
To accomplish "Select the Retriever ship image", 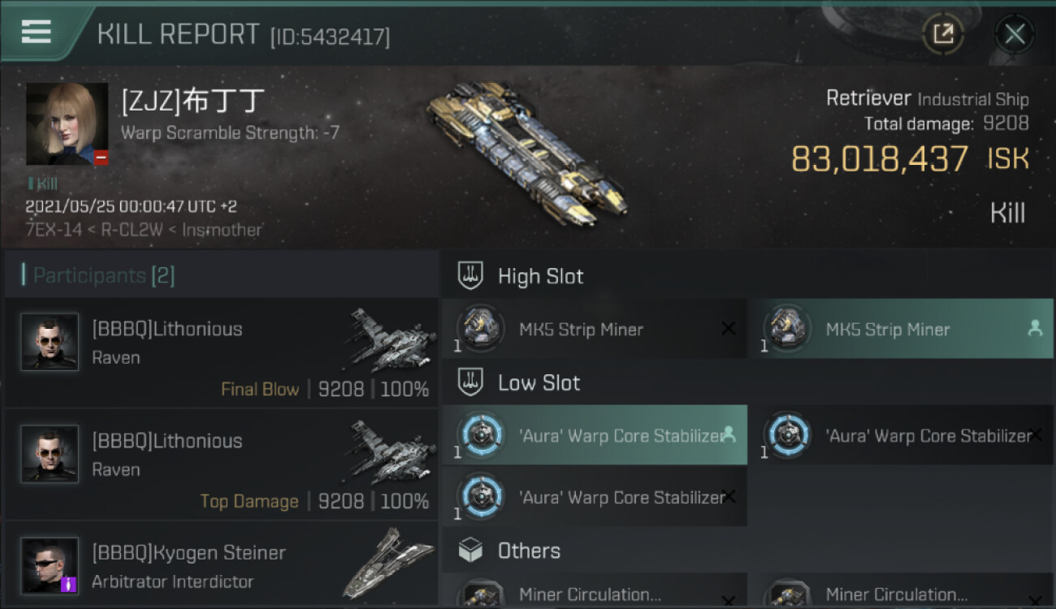I will tap(527, 148).
